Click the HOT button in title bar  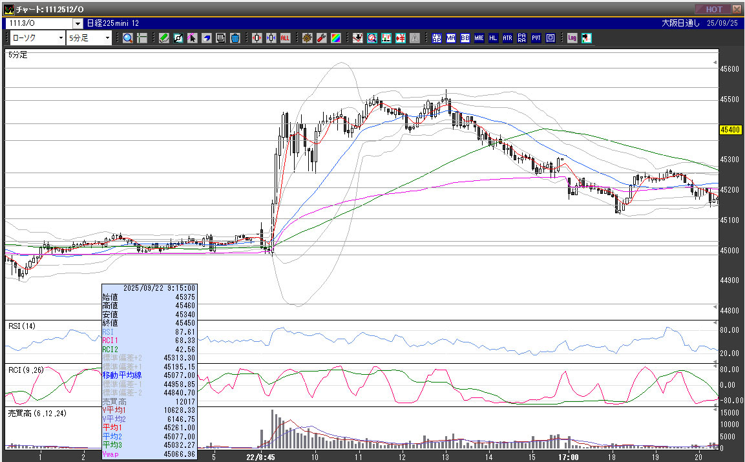(713, 9)
